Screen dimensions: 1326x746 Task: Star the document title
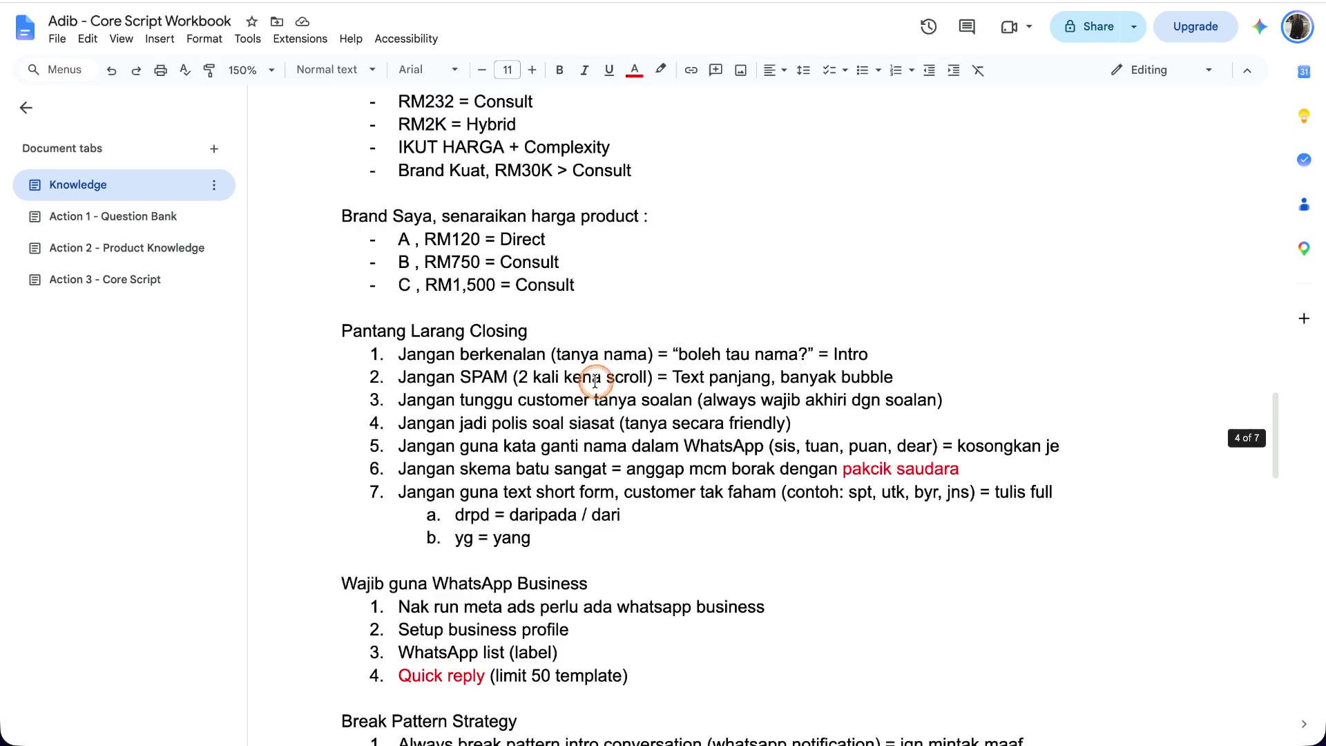(252, 21)
